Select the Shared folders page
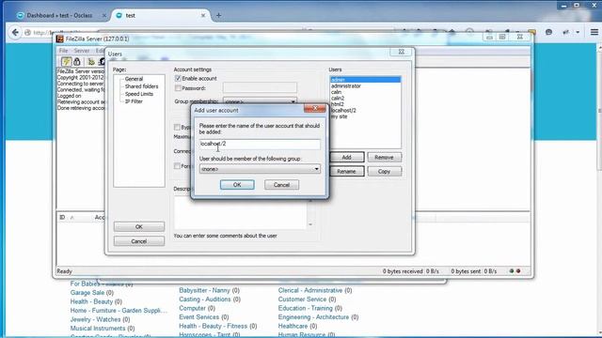 [x=141, y=86]
